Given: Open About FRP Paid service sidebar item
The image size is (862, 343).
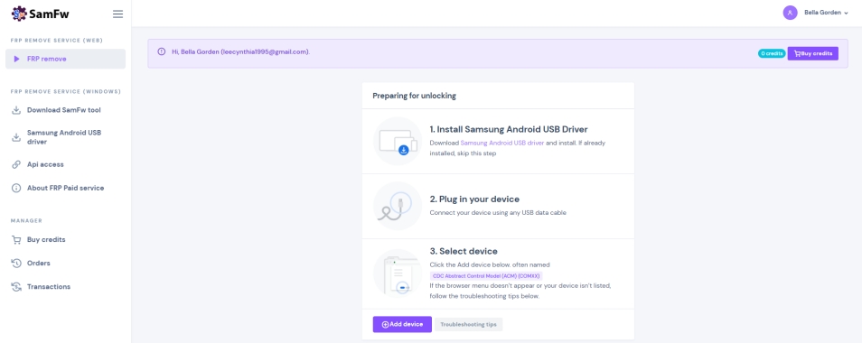Looking at the screenshot, I should tap(65, 188).
